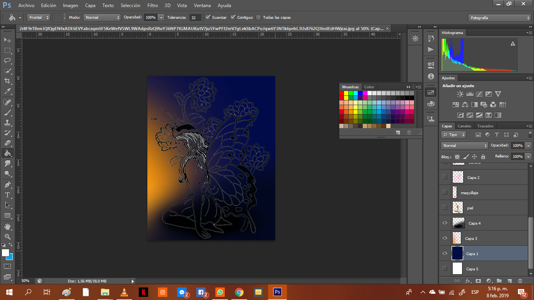Open the Opacidad slider arrow in options bar
This screenshot has width=534, height=300.
(161, 18)
